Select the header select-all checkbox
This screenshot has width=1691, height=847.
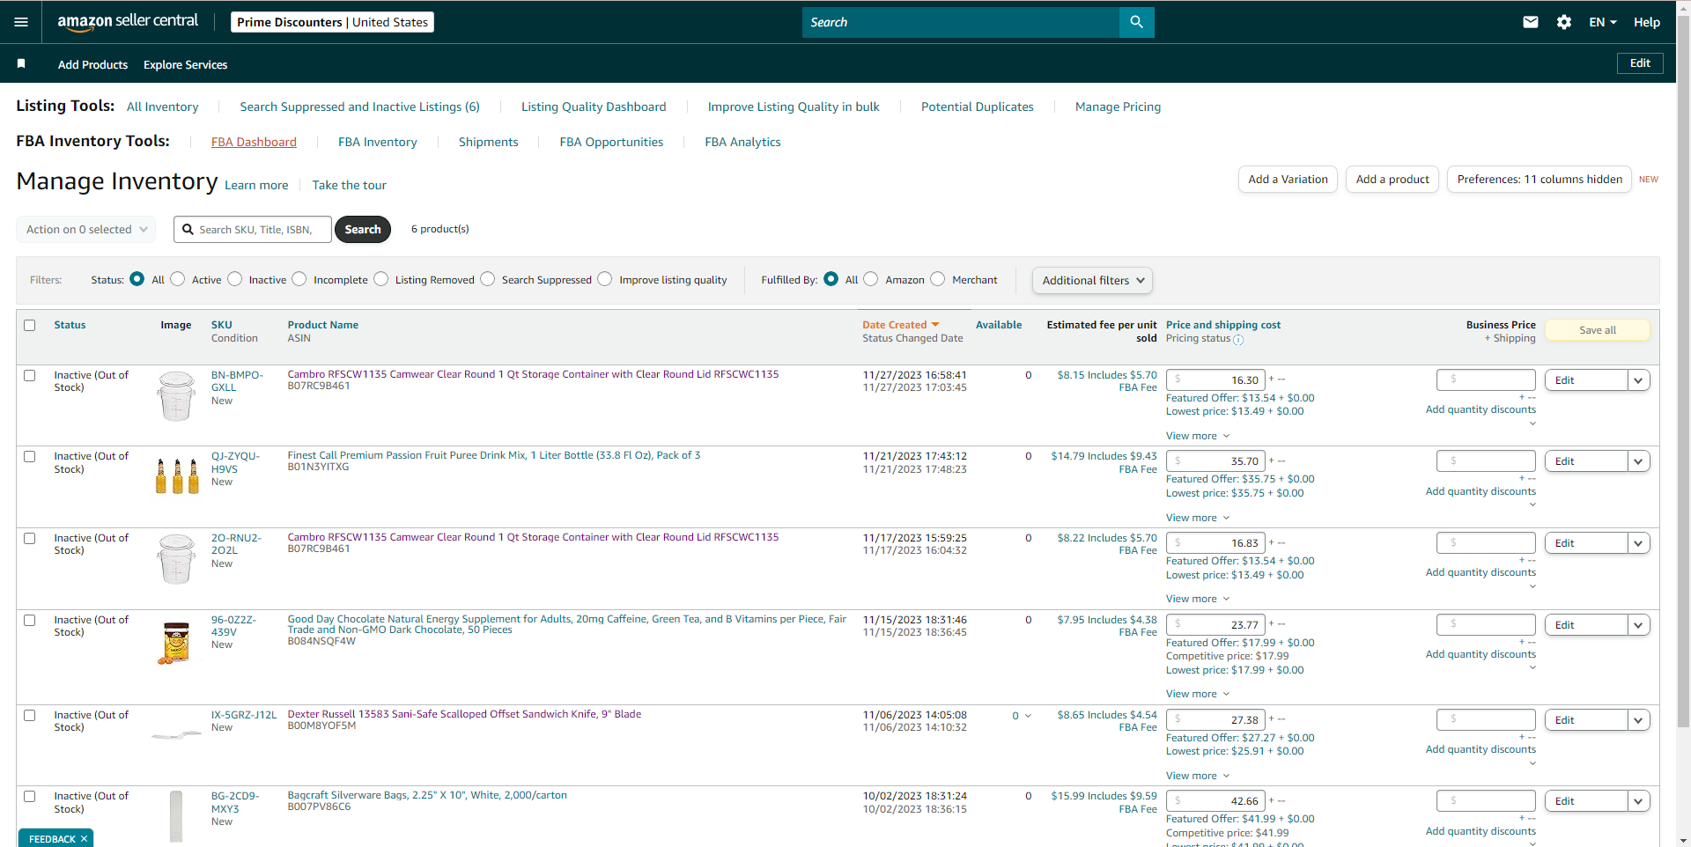(x=30, y=326)
